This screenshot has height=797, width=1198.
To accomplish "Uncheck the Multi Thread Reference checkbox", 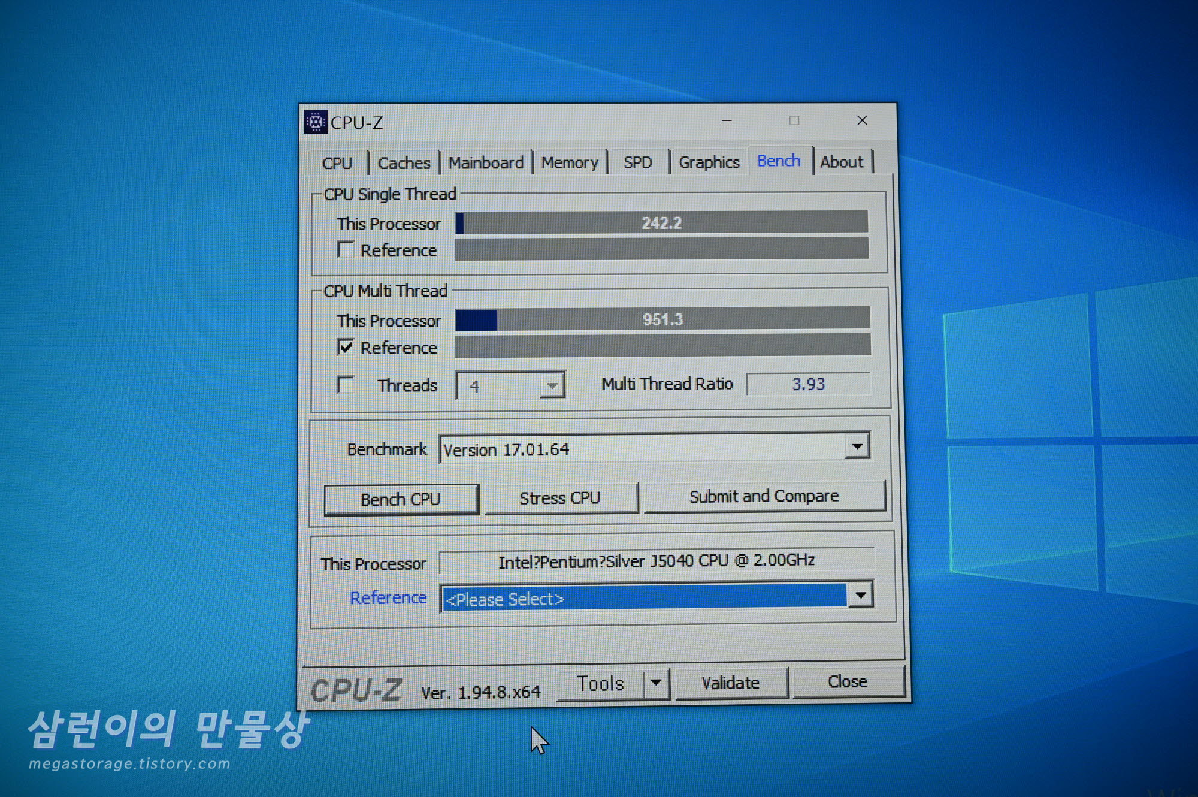I will (x=346, y=347).
